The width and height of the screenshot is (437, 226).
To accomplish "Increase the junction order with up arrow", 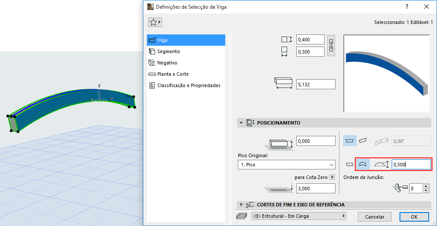I will click(426, 186).
